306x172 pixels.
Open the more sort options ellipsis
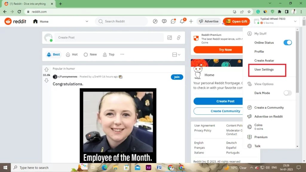point(122,54)
